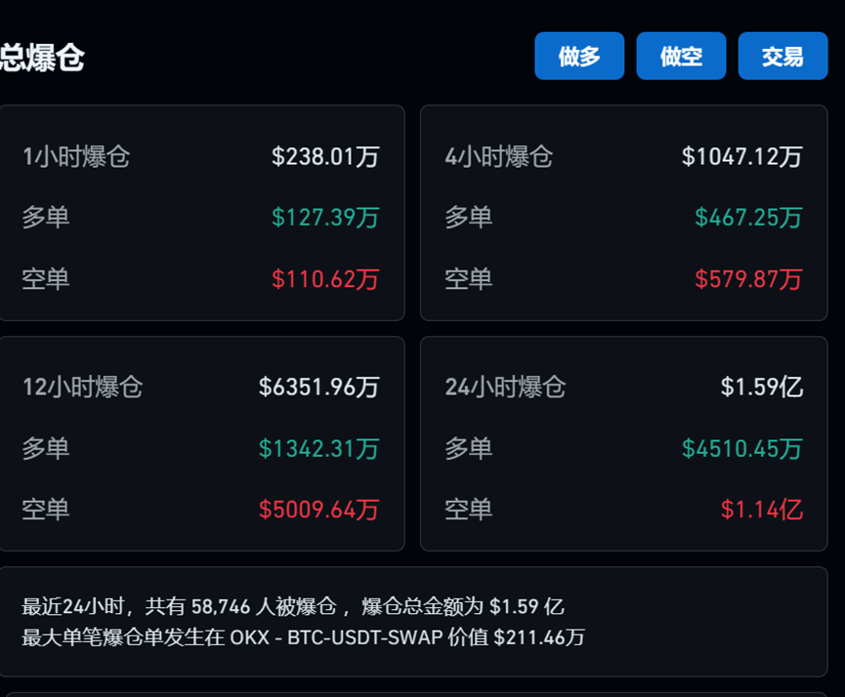Click the OKX BTC-USDT-SWAP summary text
Image resolution: width=845 pixels, height=697 pixels.
pos(303,638)
